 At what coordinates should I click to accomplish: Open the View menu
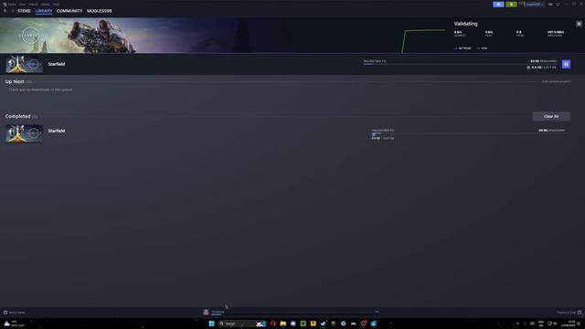click(22, 4)
